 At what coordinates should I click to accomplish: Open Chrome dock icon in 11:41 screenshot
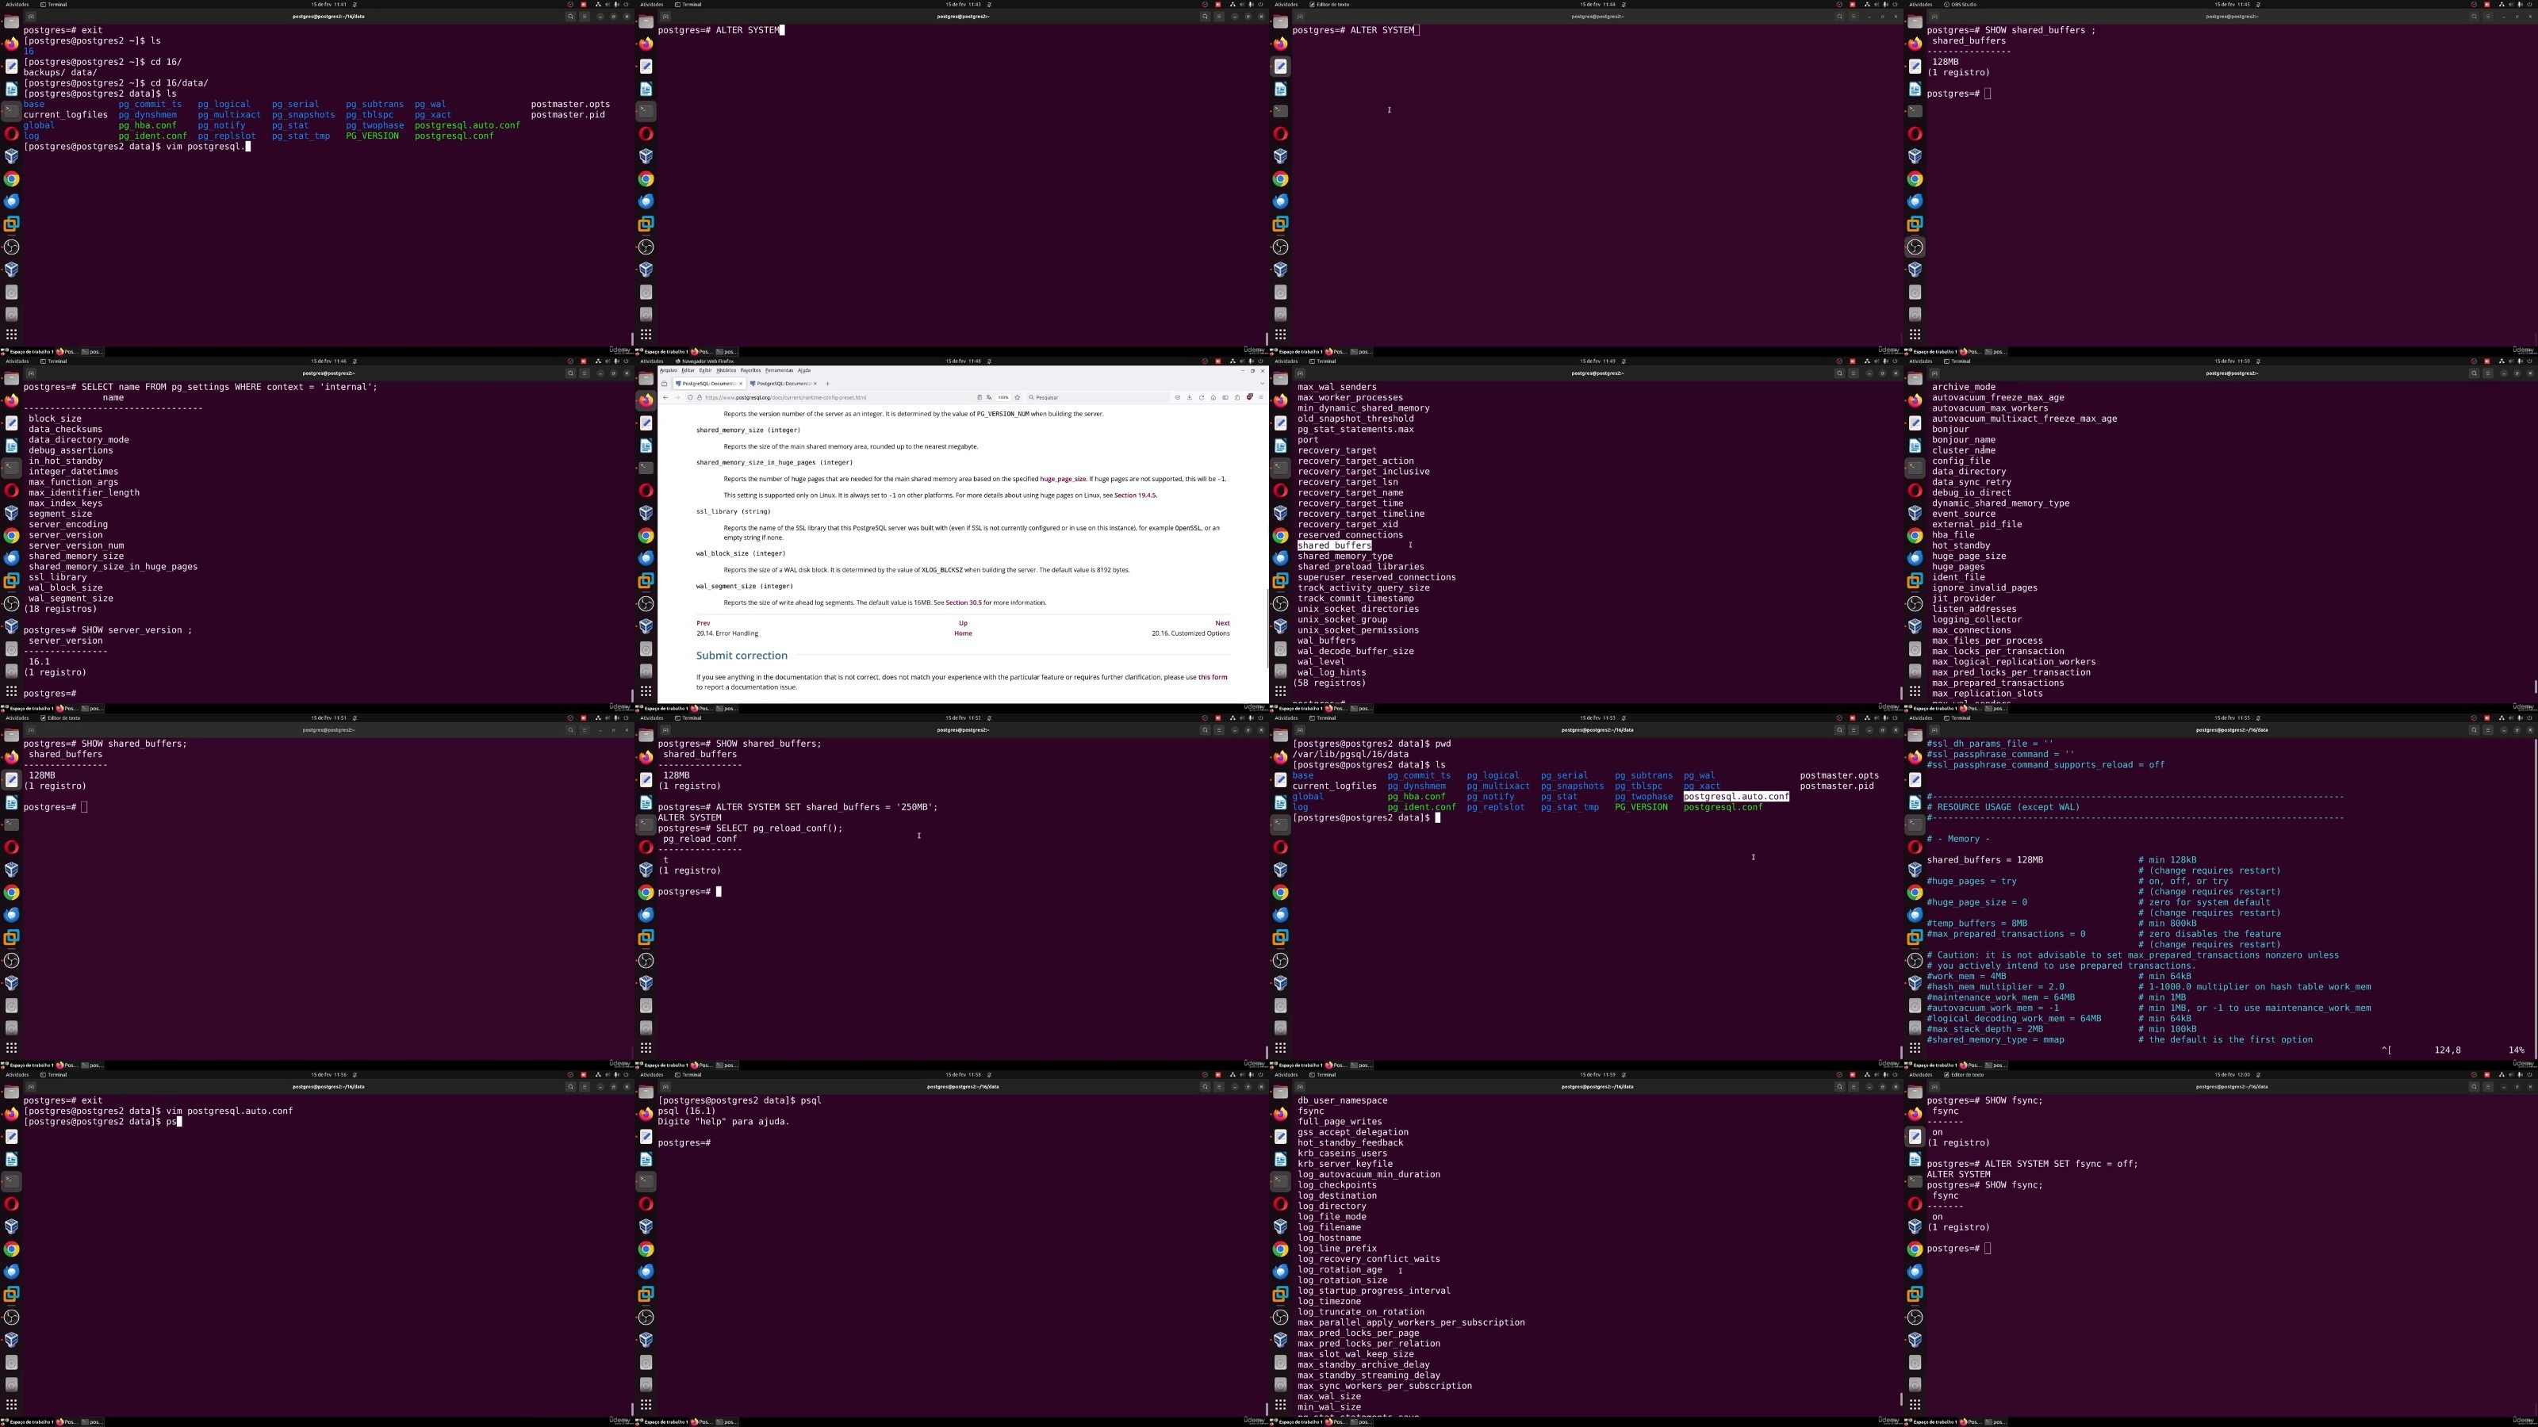click(12, 179)
